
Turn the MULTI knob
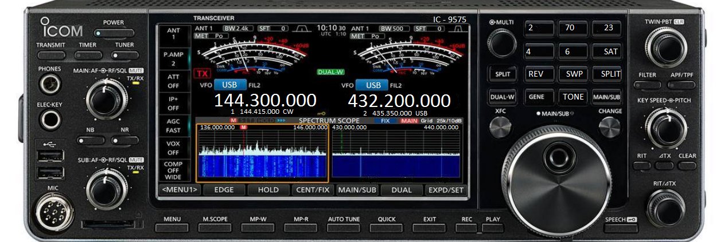click(502, 43)
